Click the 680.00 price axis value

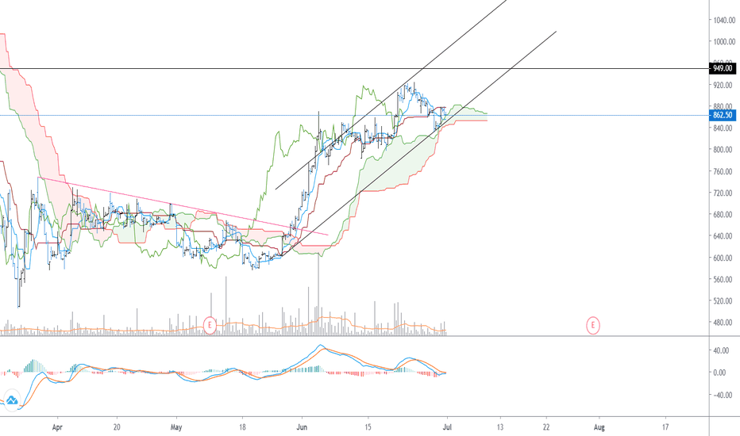point(724,215)
